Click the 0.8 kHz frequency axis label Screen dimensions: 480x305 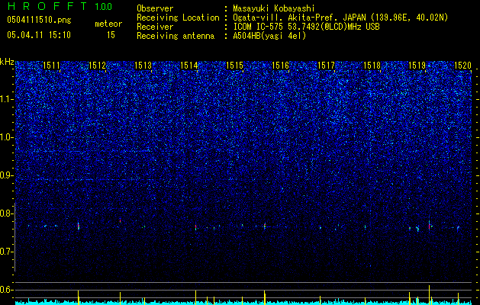point(6,213)
